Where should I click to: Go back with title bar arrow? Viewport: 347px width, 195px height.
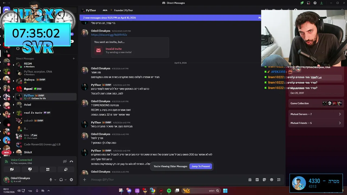click(4, 3)
